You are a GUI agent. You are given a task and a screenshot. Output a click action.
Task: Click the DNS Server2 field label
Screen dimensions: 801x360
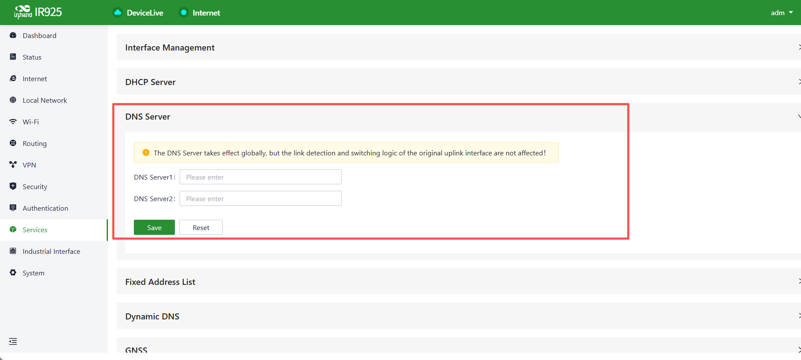pyautogui.click(x=154, y=199)
